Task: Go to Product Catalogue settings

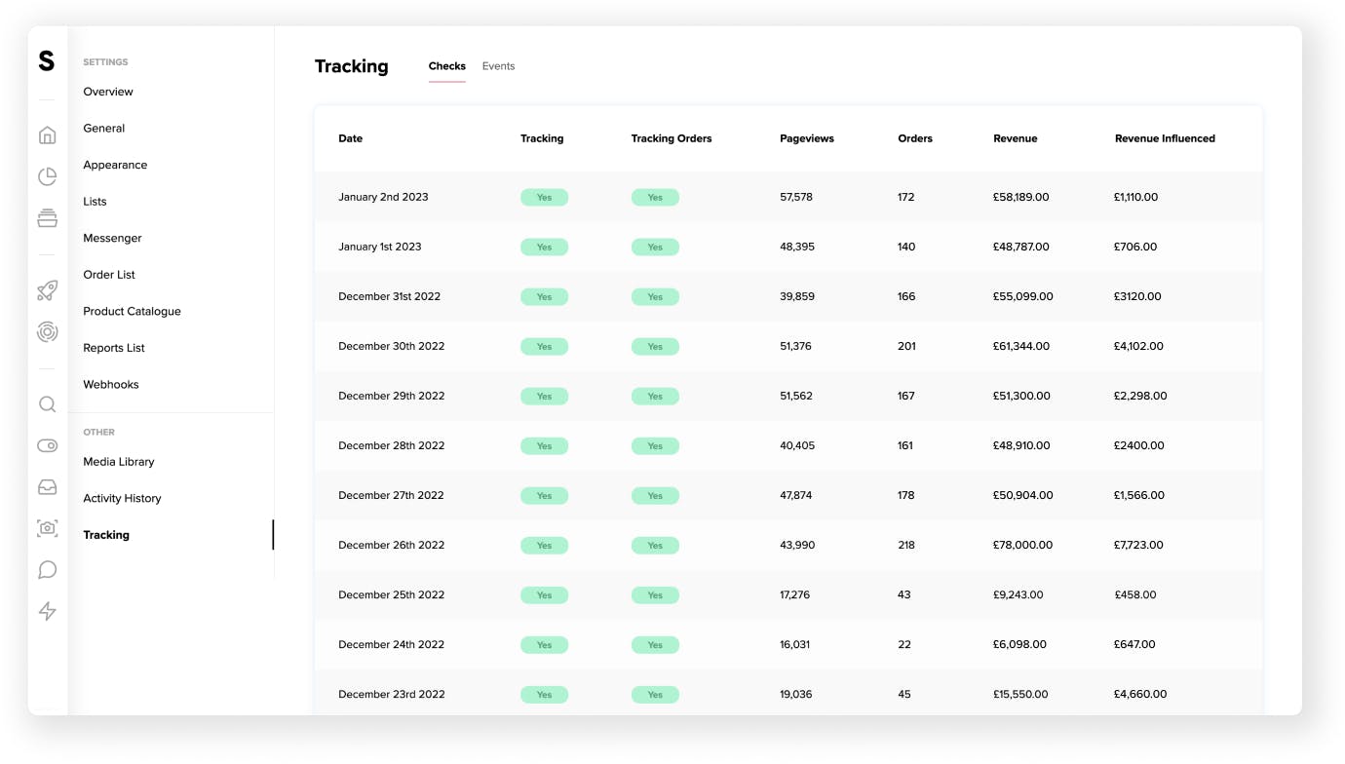Action: pos(132,311)
